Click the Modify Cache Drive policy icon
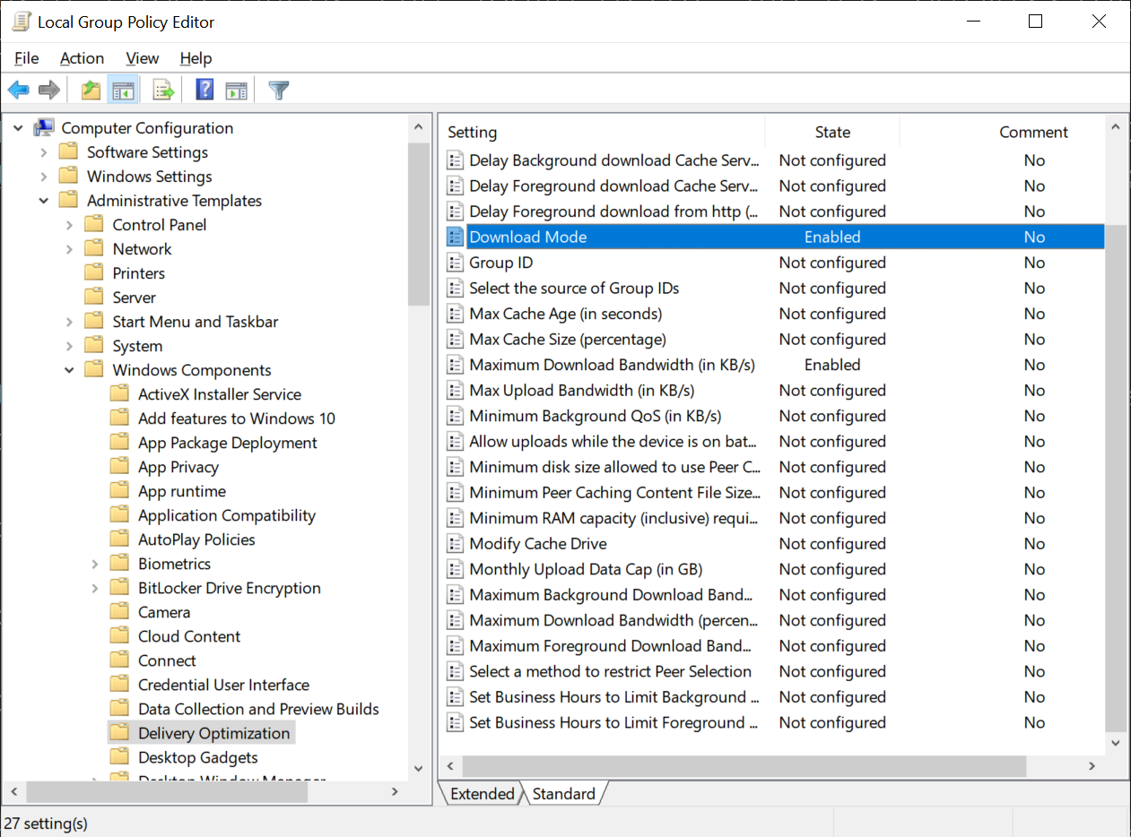 tap(455, 544)
